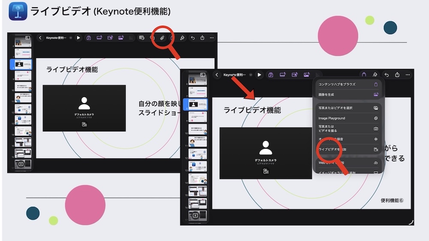The image size is (429, 241).
Task: Open the format paintbrush in right Keynote toolbar
Action: 375,74
